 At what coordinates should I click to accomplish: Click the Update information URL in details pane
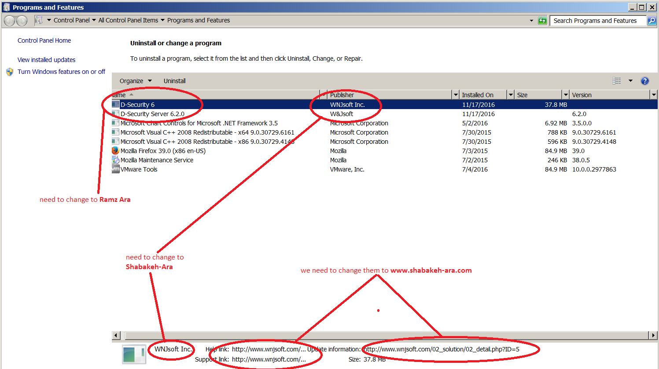coord(441,349)
